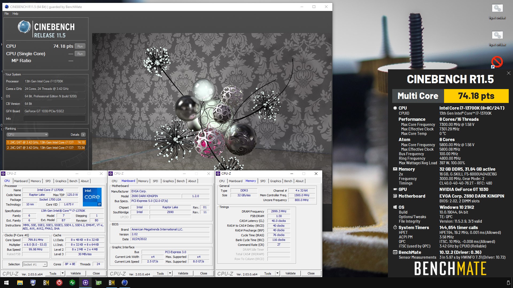The image size is (513, 288).
Task: Select ranking entry scoring 73.34
Action: pos(46,148)
